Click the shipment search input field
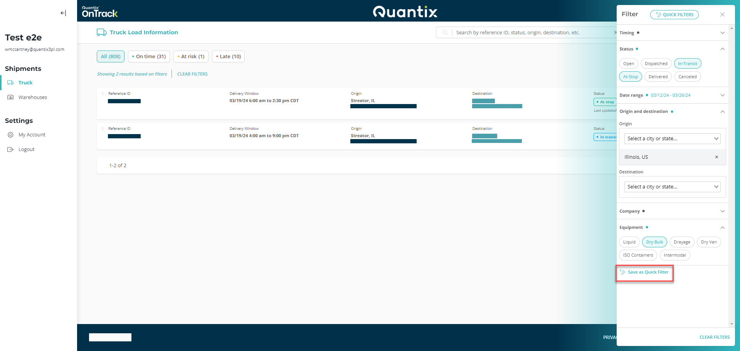The width and height of the screenshot is (740, 351). pyautogui.click(x=532, y=33)
